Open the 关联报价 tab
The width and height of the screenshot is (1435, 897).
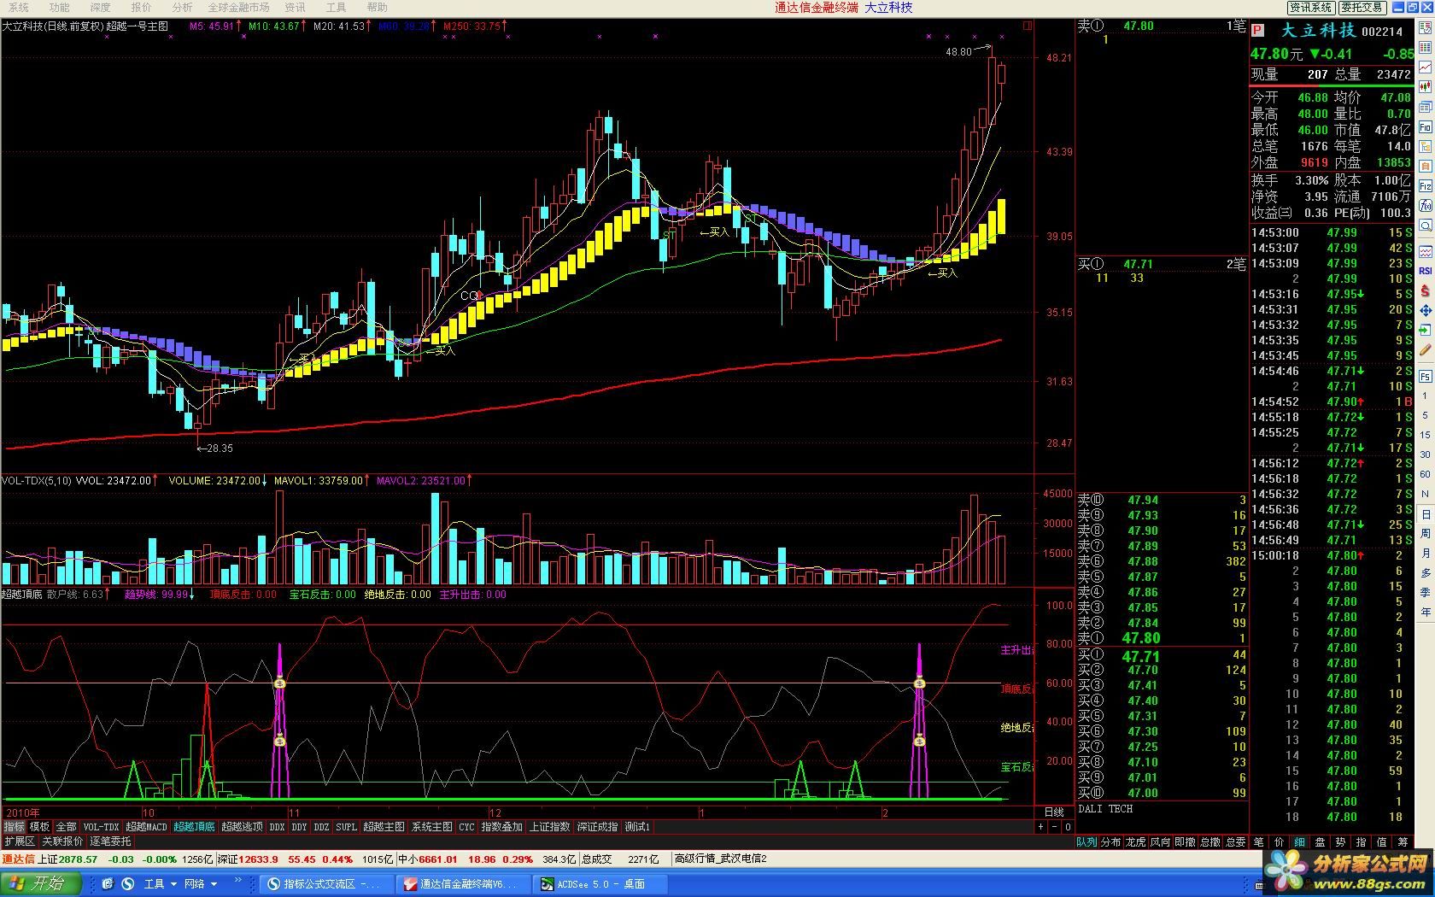click(x=62, y=842)
